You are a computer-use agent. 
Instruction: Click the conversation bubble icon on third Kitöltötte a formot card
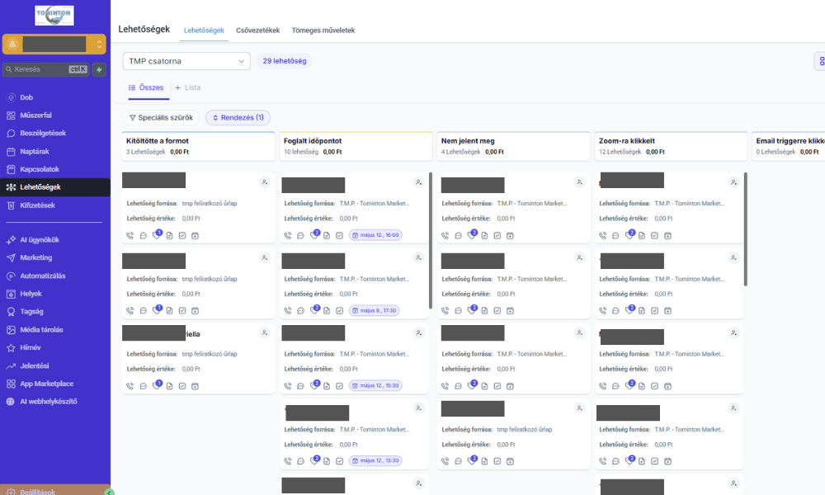(x=143, y=385)
